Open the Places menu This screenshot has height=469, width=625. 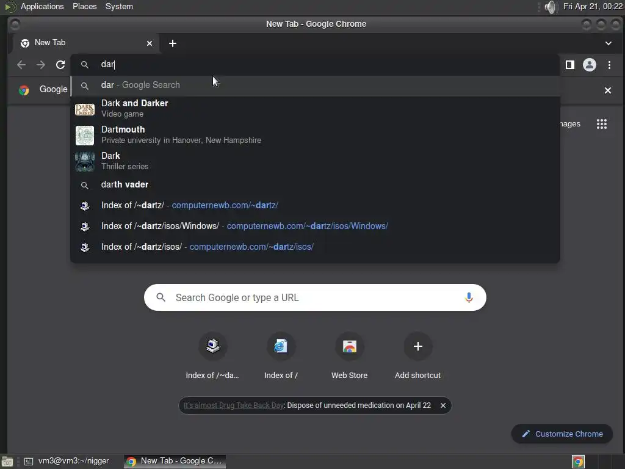84,6
